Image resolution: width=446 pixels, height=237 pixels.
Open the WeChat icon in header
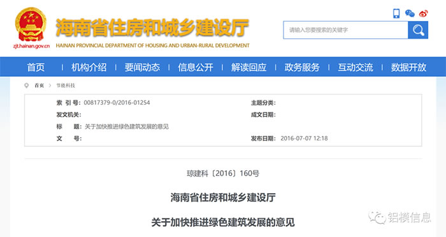[x=410, y=13]
